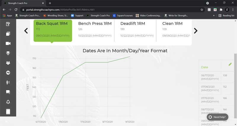
Task: Click the 9/1/2020 chart axis label
Action: click(130, 122)
